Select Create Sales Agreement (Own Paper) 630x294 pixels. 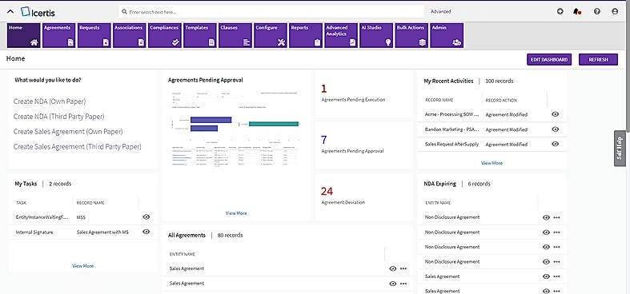pos(68,132)
